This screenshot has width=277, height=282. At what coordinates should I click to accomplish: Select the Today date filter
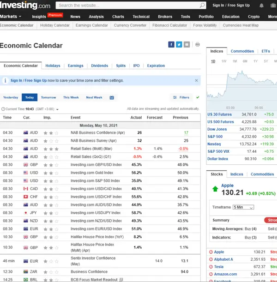click(x=30, y=97)
